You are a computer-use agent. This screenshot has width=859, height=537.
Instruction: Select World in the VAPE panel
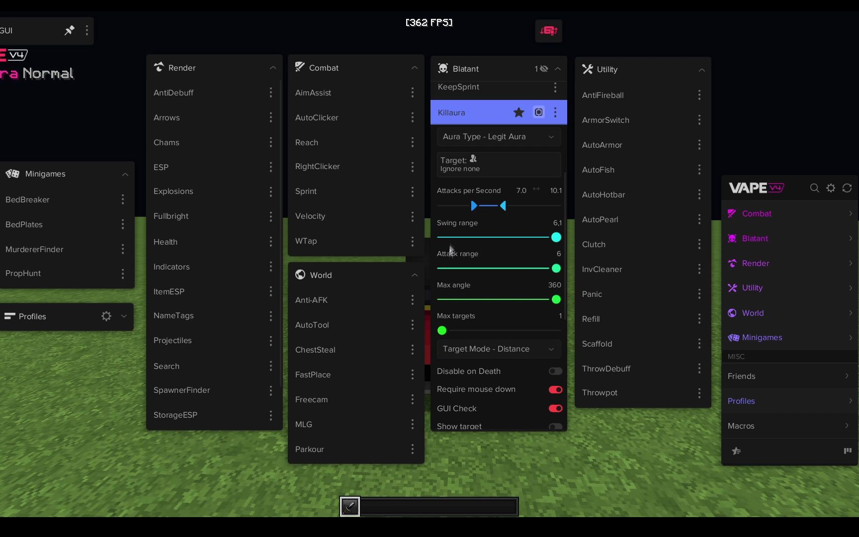(x=790, y=313)
